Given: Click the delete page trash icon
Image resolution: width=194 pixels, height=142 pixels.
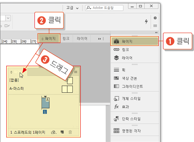Looking at the screenshot, I should click(70, 132).
